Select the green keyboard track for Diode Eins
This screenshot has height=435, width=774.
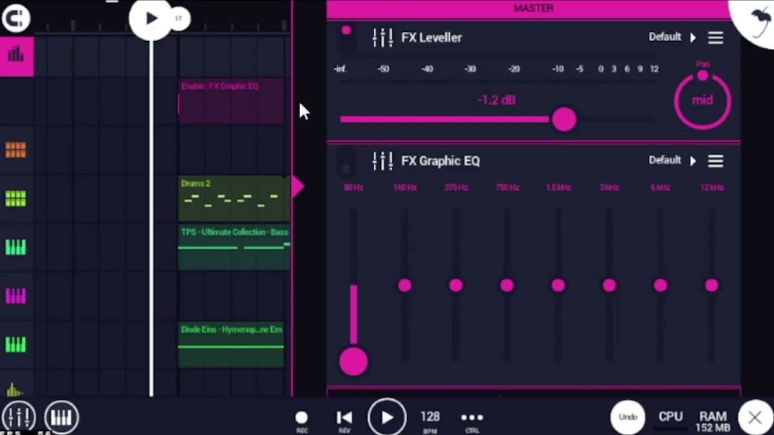[x=16, y=344]
